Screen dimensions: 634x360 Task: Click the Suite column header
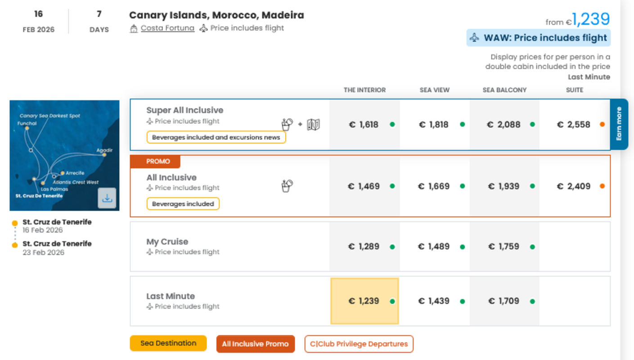(574, 90)
